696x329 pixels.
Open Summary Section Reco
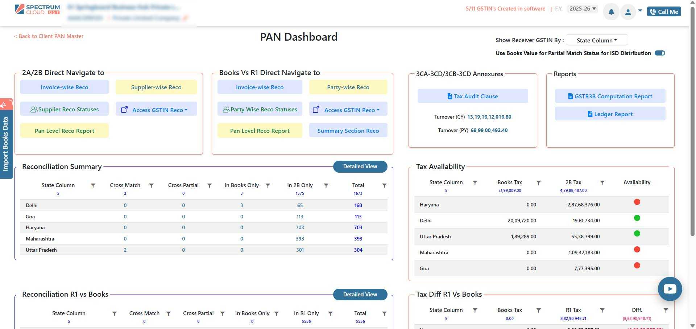click(x=348, y=131)
